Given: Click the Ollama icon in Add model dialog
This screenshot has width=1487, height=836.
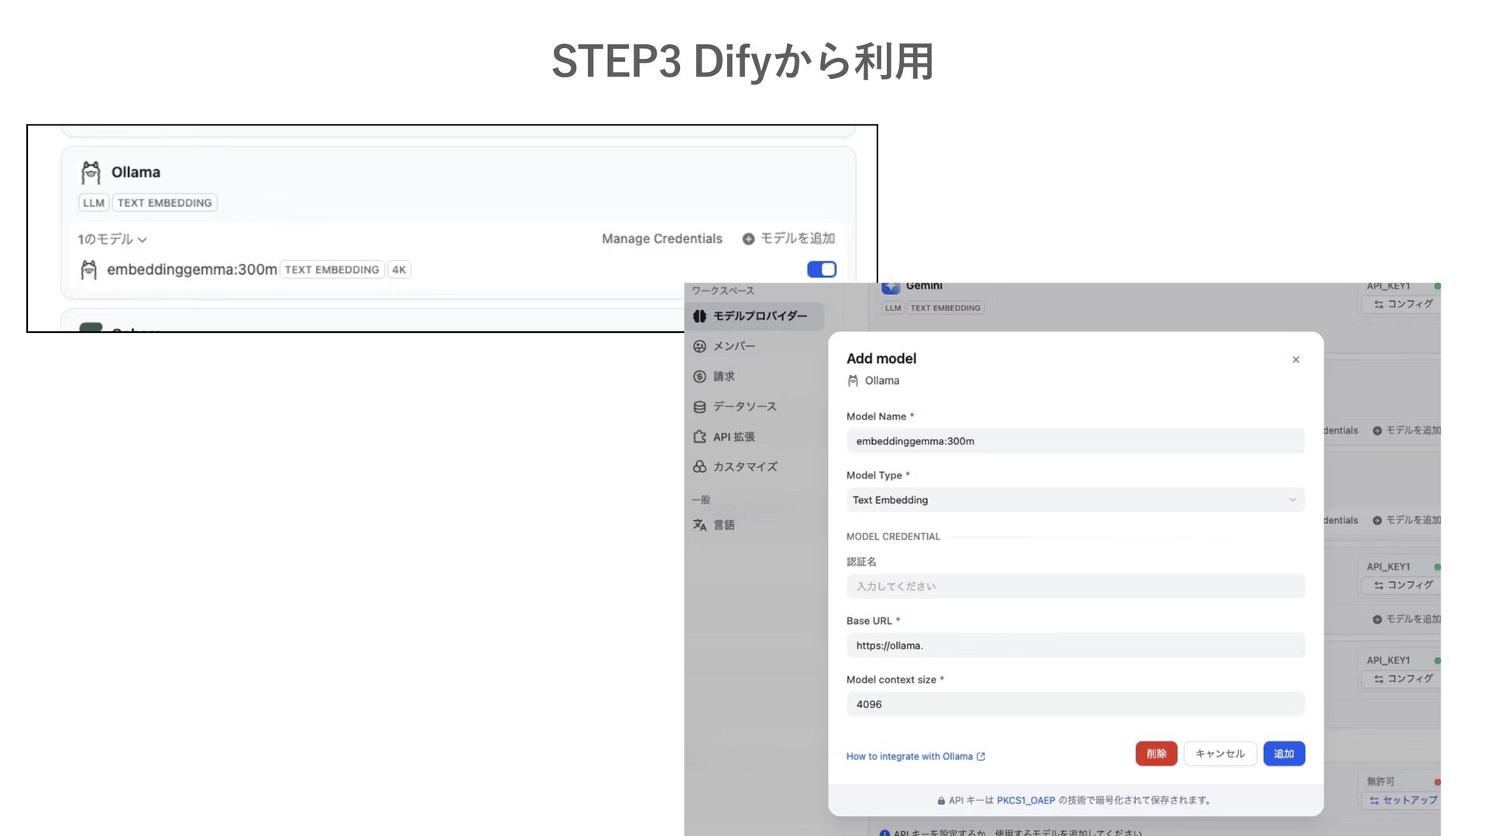Looking at the screenshot, I should tap(853, 381).
